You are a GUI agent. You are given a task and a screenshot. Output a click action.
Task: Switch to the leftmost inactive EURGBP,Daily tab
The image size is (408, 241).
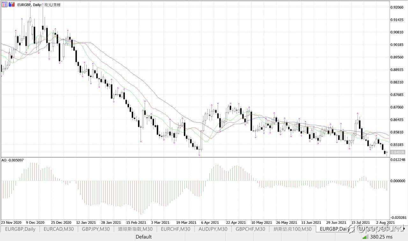pyautogui.click(x=20, y=229)
